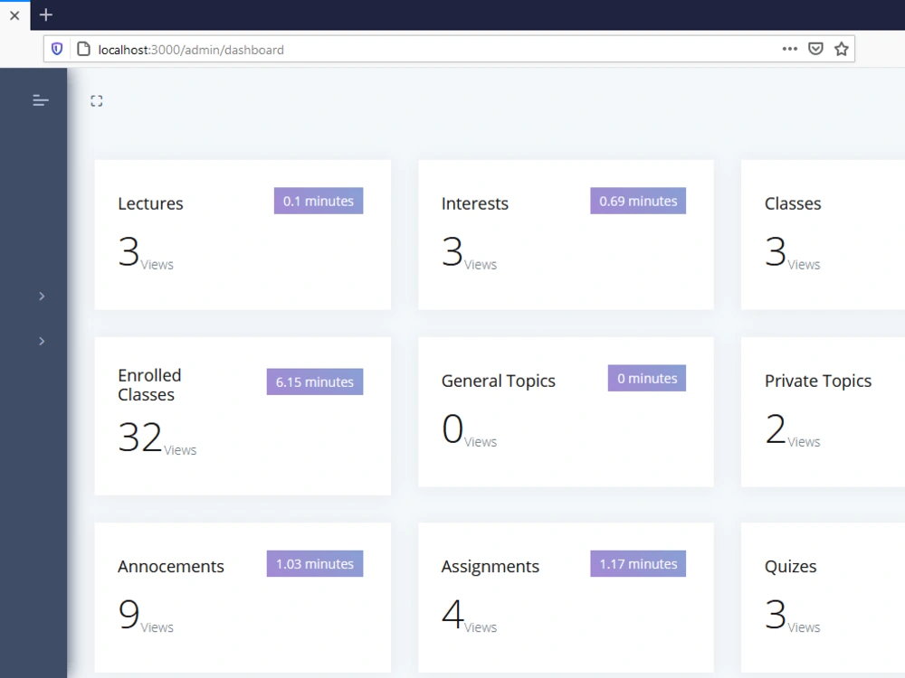
Task: Click the tracking protection shield icon
Action: coord(56,48)
